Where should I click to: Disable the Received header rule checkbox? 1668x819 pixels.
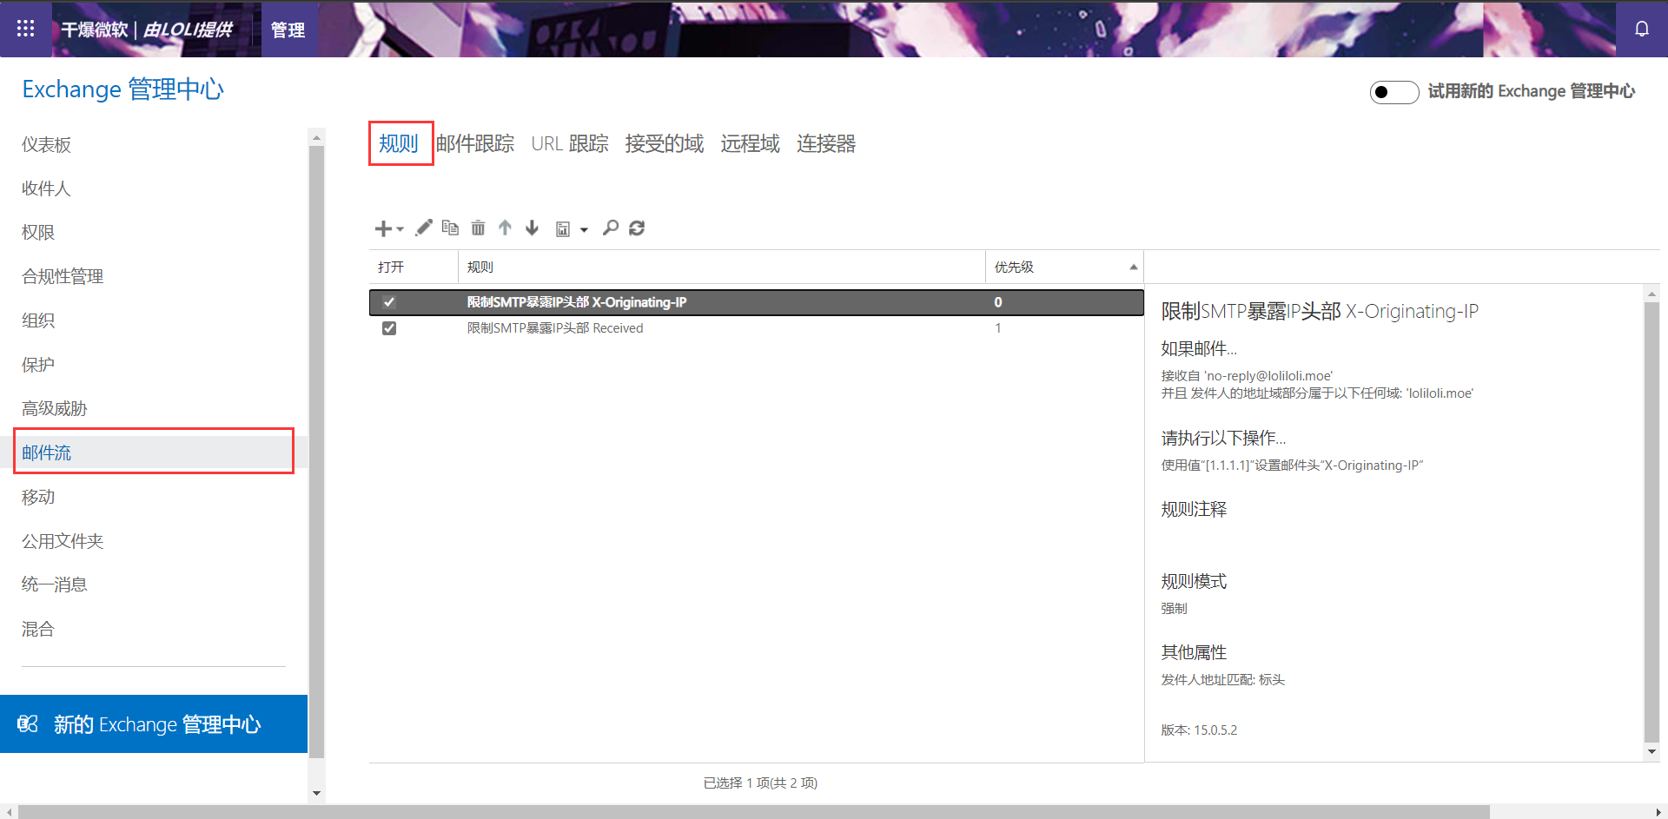[x=389, y=328]
